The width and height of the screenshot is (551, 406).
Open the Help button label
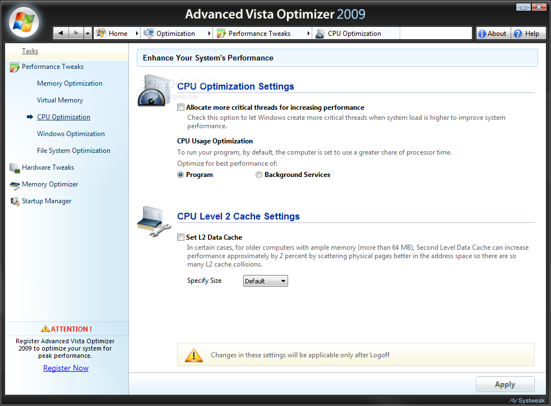[x=532, y=34]
